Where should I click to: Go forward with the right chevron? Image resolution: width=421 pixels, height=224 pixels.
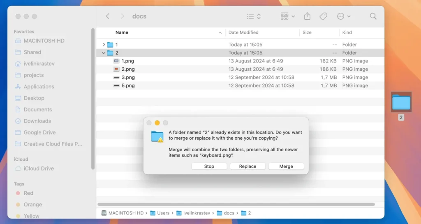click(122, 16)
